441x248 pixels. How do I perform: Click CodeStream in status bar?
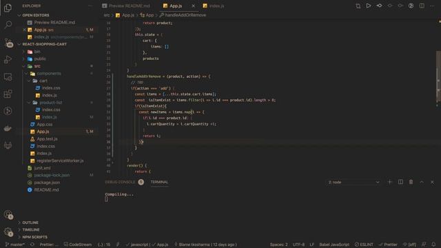point(78,245)
